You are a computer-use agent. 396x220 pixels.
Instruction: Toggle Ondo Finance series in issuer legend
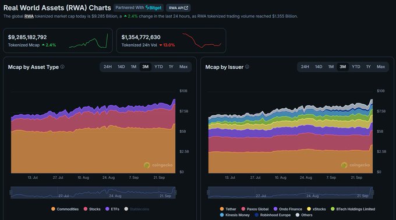(x=288, y=209)
